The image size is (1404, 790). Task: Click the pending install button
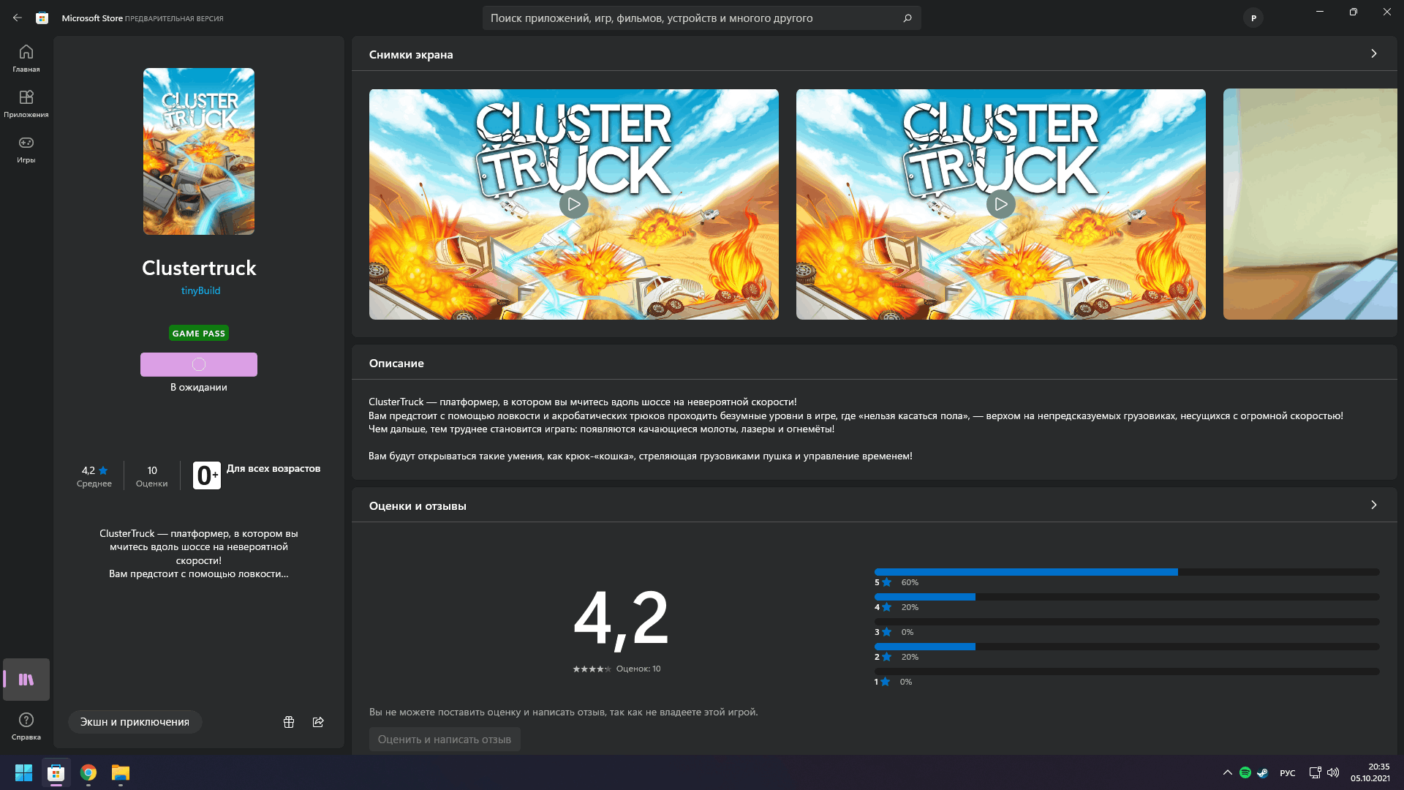coord(199,364)
